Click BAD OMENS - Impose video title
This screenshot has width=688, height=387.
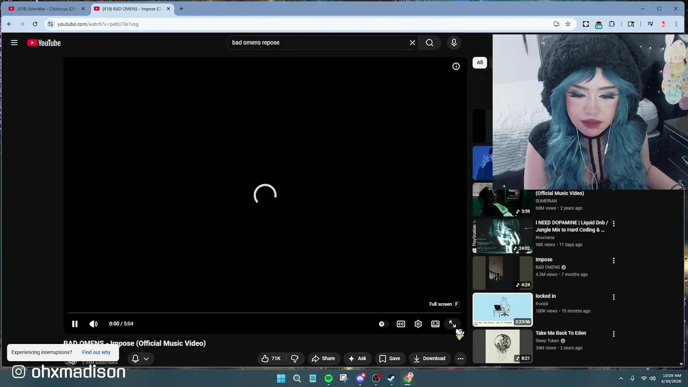click(134, 343)
